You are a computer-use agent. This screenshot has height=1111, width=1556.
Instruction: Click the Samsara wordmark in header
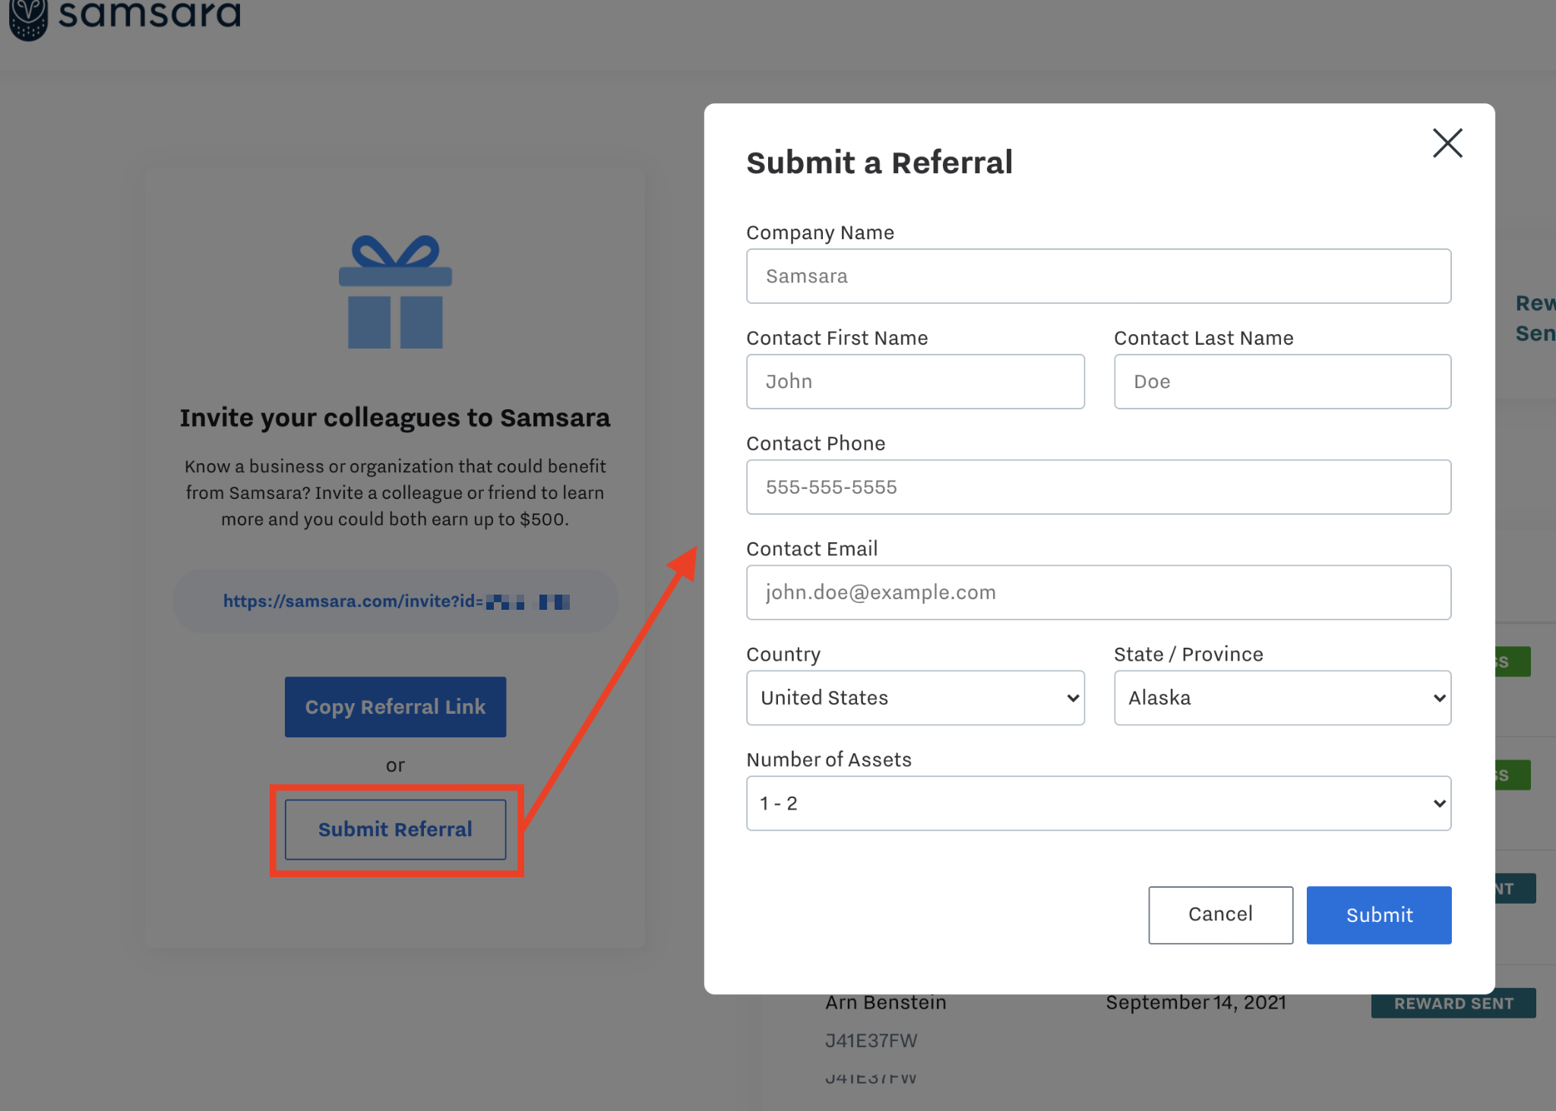(150, 15)
